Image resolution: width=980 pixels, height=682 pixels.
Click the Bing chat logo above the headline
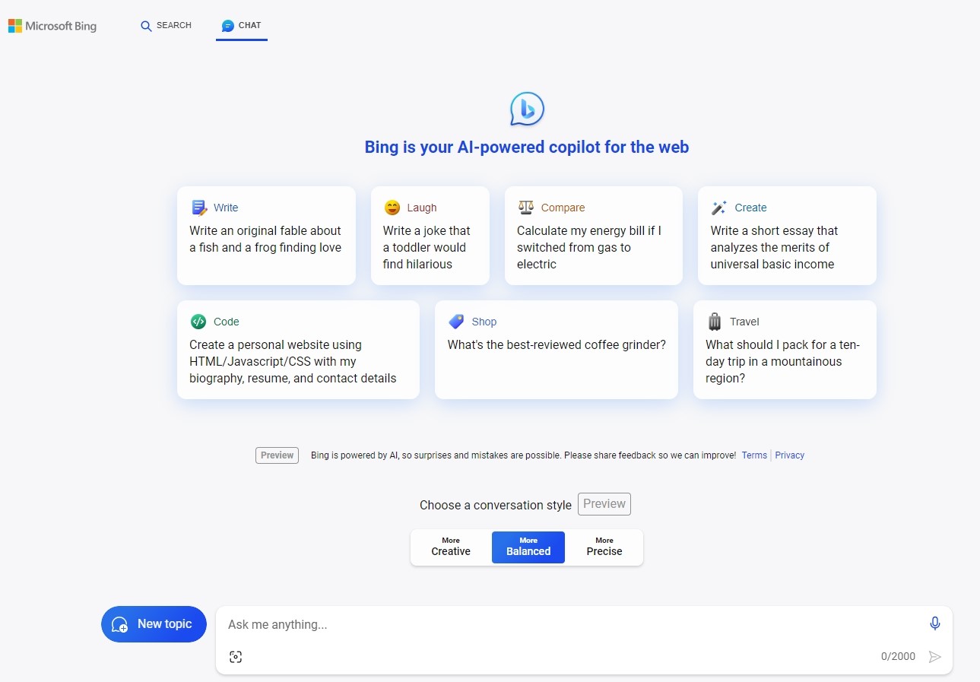[527, 109]
